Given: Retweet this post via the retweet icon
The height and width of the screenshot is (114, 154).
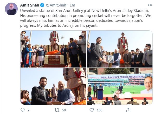Looking at the screenshot, I should coord(57,110).
